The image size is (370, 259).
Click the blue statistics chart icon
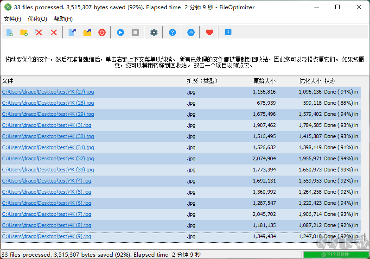click(191, 32)
